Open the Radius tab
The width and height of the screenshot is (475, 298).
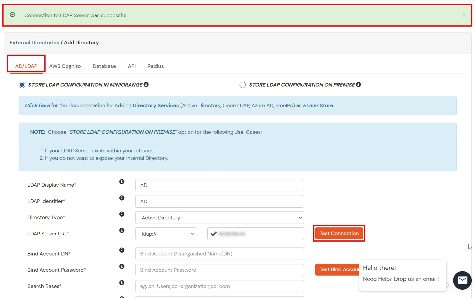(x=156, y=66)
